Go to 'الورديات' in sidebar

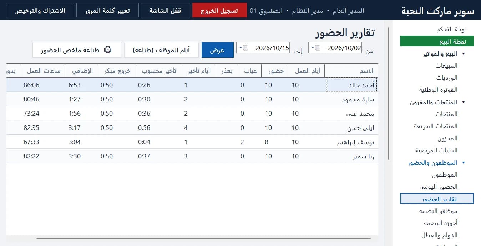click(447, 78)
